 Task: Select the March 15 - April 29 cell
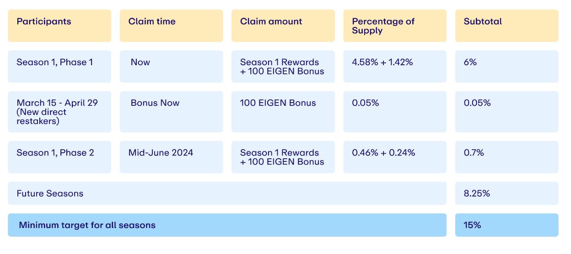pyautogui.click(x=59, y=112)
